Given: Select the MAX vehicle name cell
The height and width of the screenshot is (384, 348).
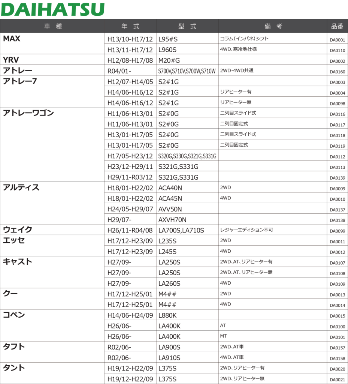Looking at the screenshot, I should [12, 39].
